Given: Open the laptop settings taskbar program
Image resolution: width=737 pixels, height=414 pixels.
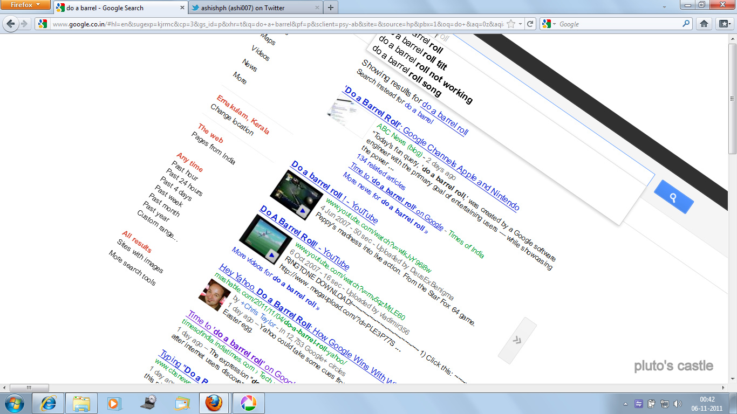Looking at the screenshot, I should click(x=147, y=403).
